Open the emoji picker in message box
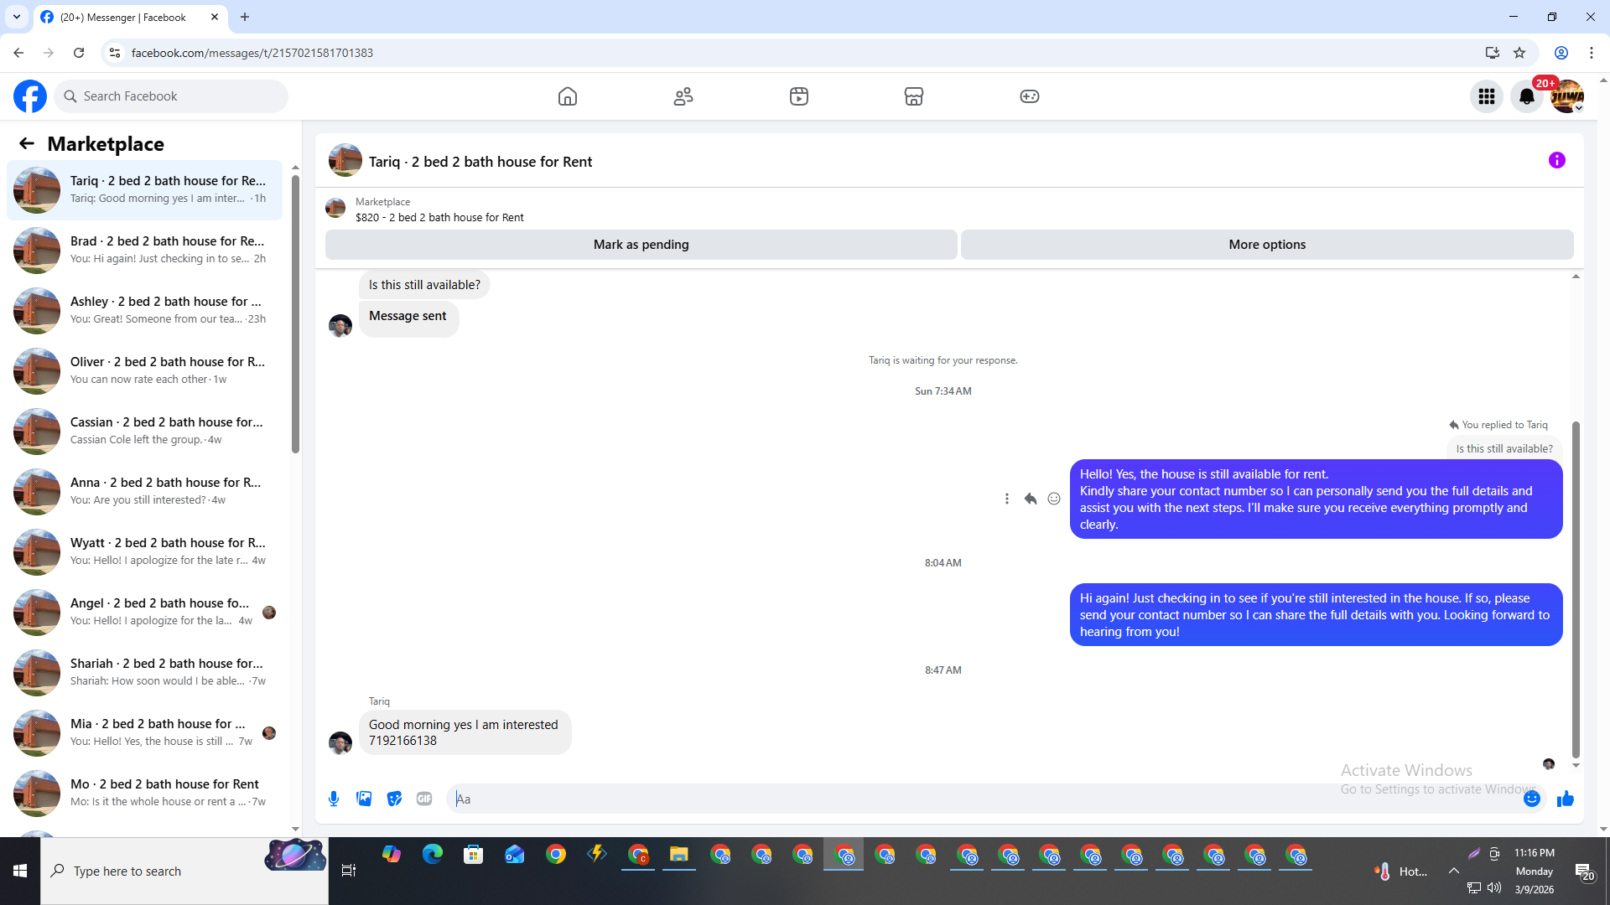The height and width of the screenshot is (905, 1610). tap(1531, 799)
